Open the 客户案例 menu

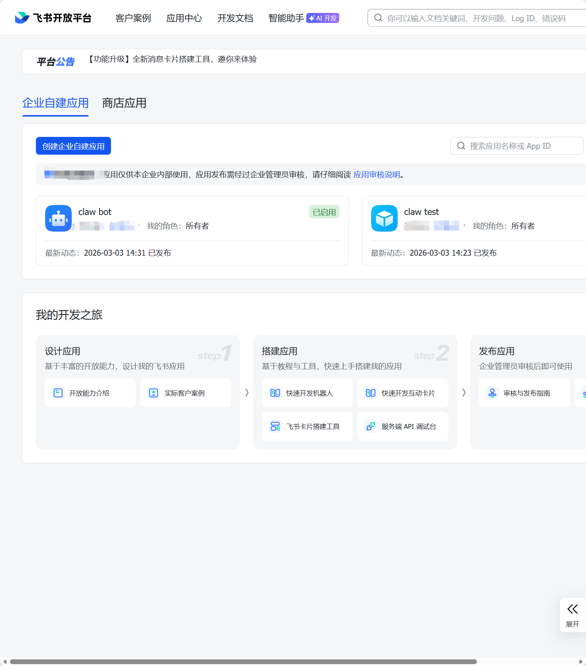point(133,18)
